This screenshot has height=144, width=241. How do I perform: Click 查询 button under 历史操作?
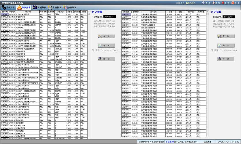point(223,37)
